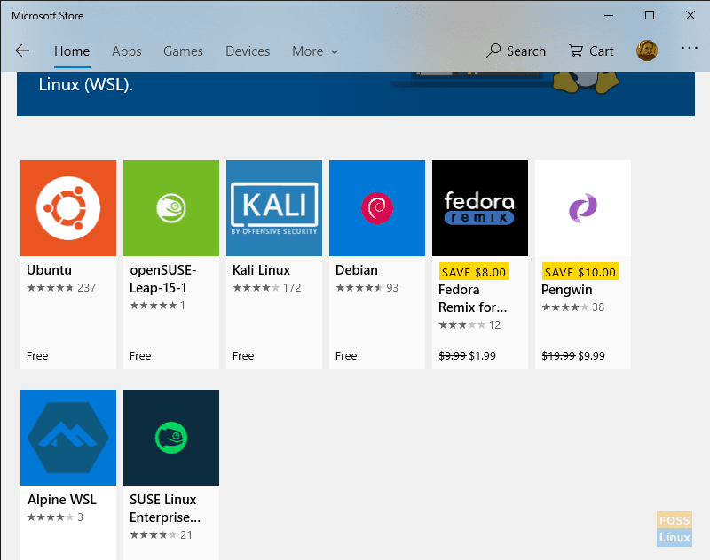This screenshot has width=710, height=560.
Task: Open the user profile avatar
Action: pyautogui.click(x=647, y=51)
